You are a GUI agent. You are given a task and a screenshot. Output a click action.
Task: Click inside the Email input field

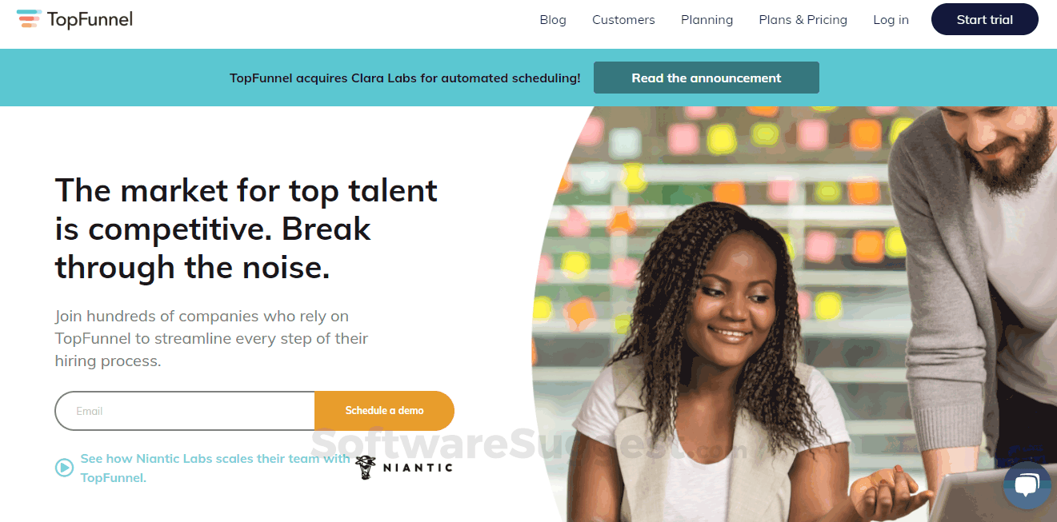pos(184,410)
